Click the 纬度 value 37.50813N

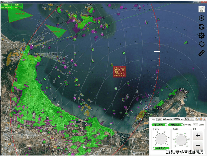[x=17, y=8]
